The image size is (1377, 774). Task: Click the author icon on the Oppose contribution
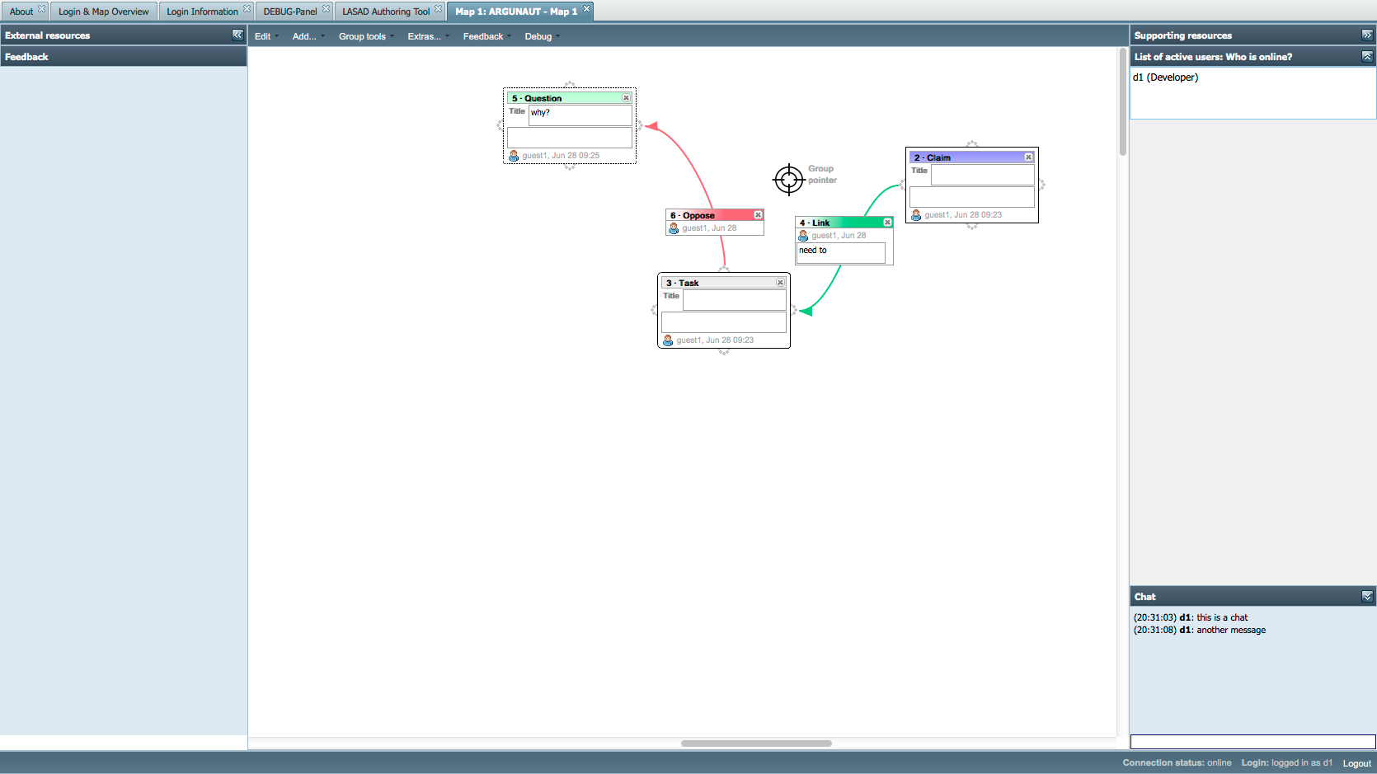(x=672, y=228)
